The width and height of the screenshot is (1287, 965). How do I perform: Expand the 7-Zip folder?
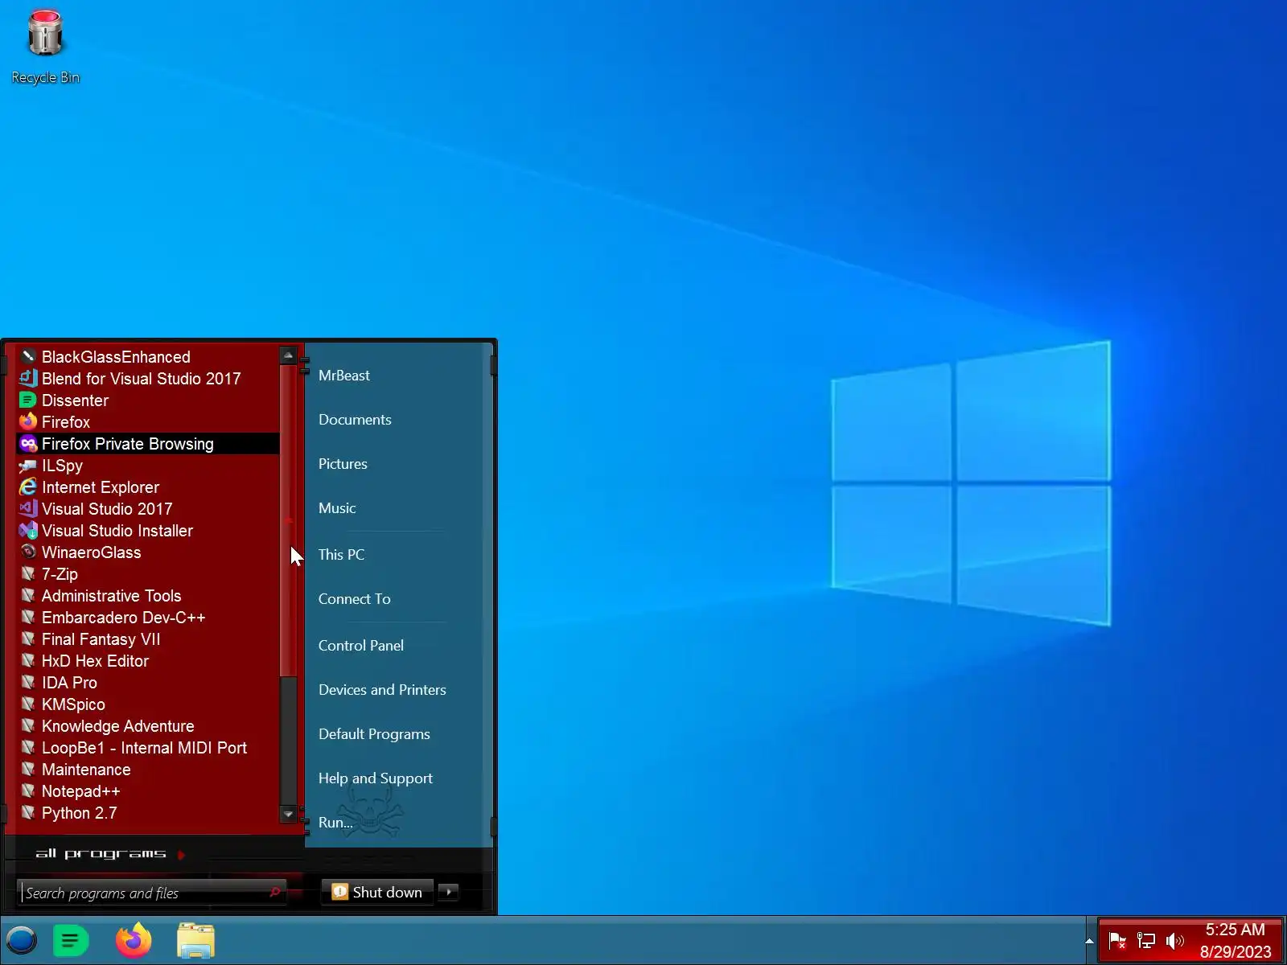click(x=149, y=573)
